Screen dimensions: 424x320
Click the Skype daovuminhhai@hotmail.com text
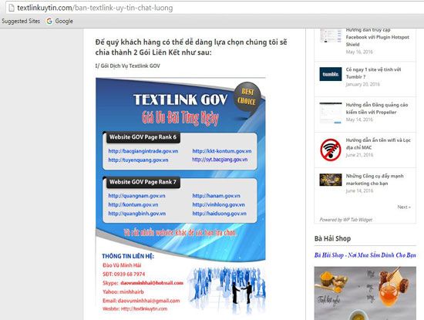tap(143, 283)
